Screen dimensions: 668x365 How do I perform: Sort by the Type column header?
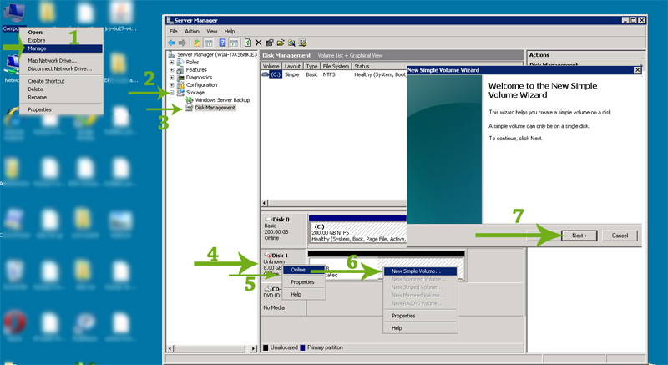coord(311,67)
